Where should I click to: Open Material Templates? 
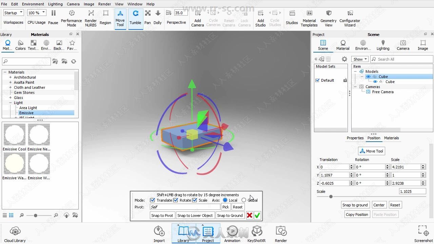pyautogui.click(x=309, y=18)
